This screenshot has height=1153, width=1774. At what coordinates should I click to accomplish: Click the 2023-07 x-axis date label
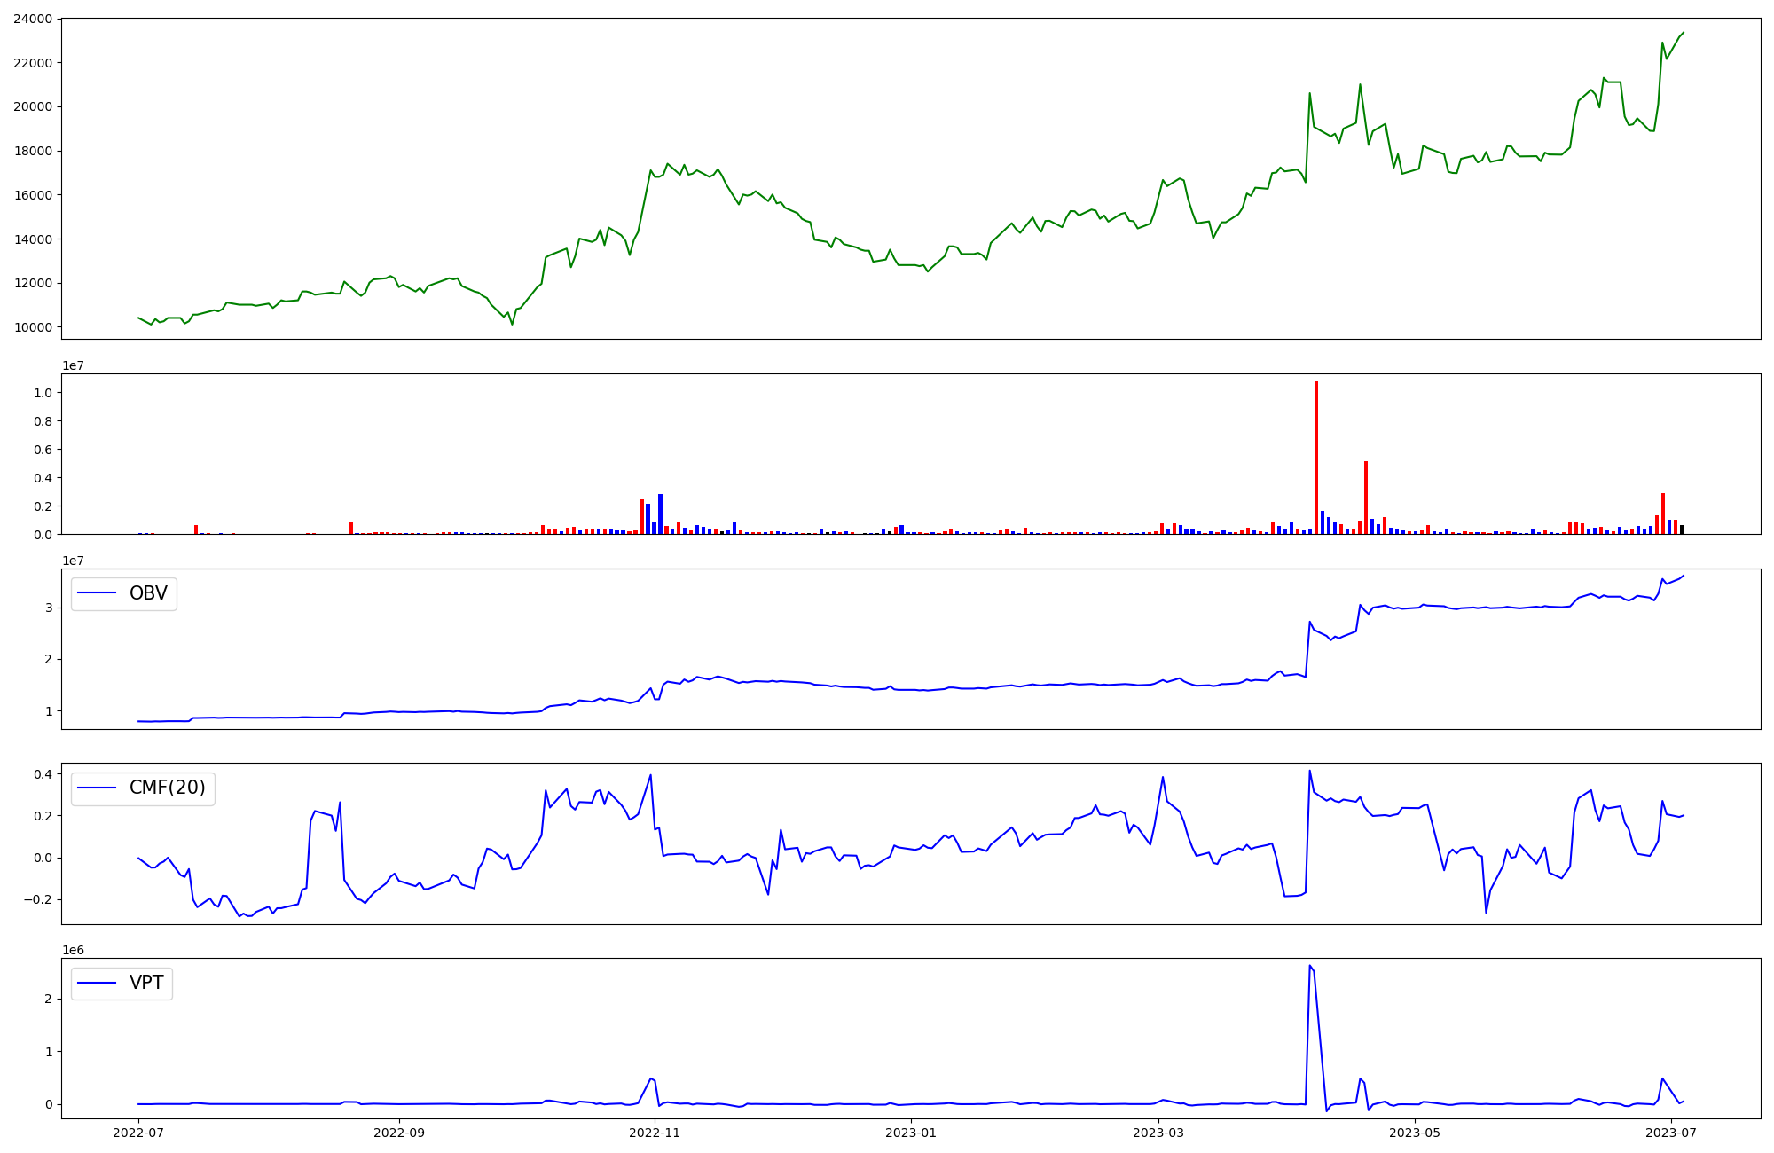(1671, 1133)
